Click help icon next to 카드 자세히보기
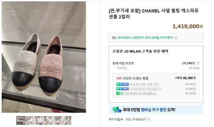Screen dimensions: 214x127 tap(149, 120)
